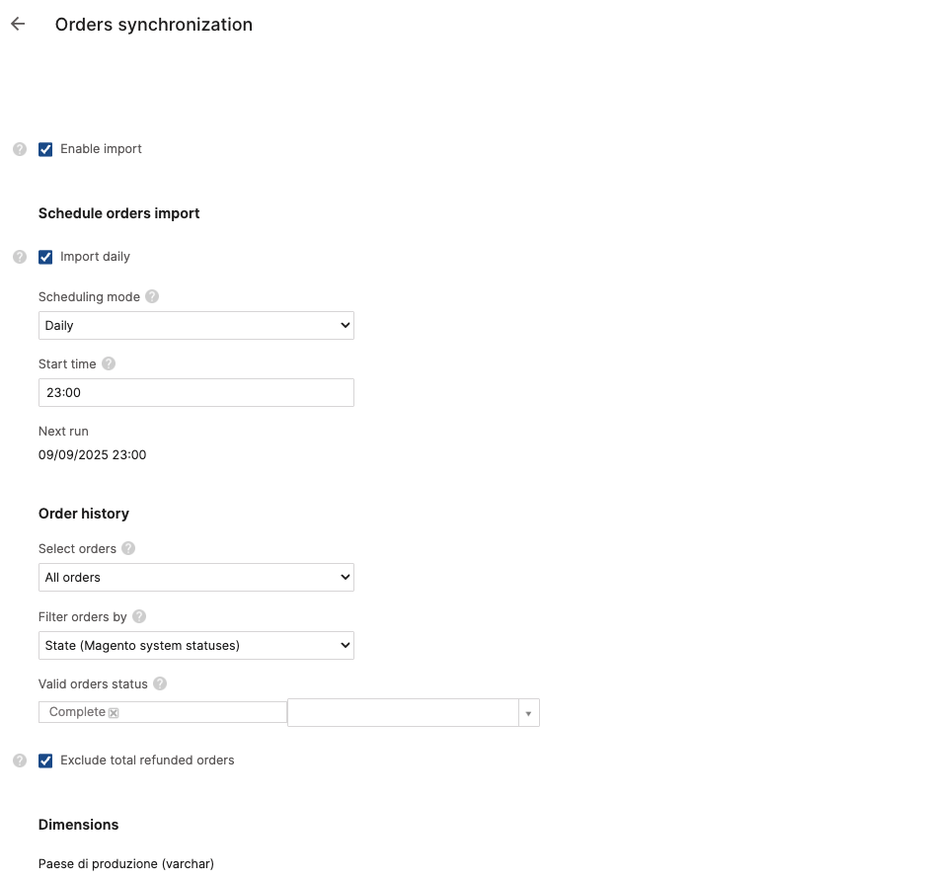This screenshot has height=881, width=925.
Task: Click help icon beside Import daily
Action: (x=19, y=257)
